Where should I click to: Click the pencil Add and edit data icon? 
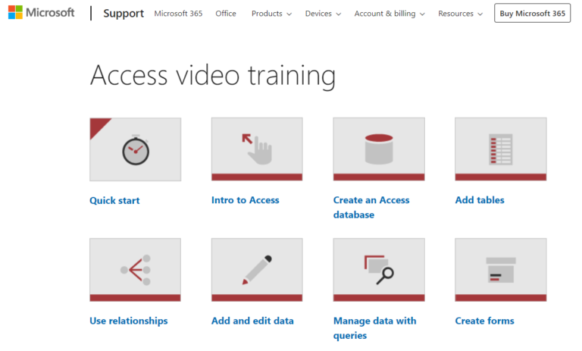tap(256, 270)
